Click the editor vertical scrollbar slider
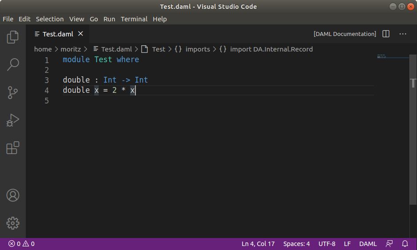 click(x=413, y=83)
